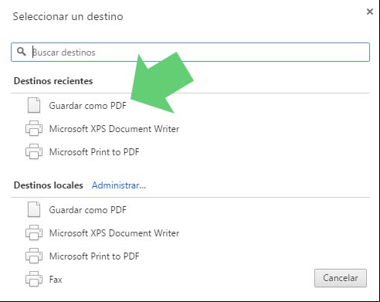Image resolution: width=380 pixels, height=302 pixels.
Task: Click printer icon of local Microsoft Print to PDF
Action: (x=34, y=256)
